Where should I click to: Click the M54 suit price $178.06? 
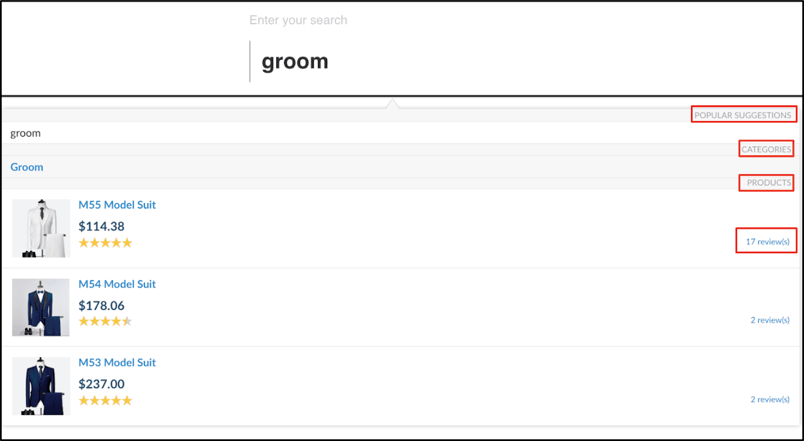point(102,306)
